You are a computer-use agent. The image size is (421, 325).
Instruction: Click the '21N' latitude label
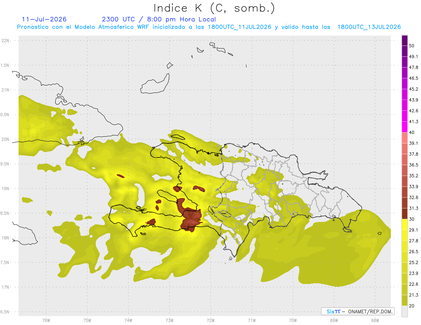pyautogui.click(x=5, y=90)
